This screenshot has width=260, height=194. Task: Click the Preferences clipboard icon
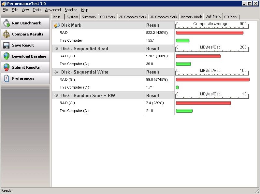click(7, 78)
